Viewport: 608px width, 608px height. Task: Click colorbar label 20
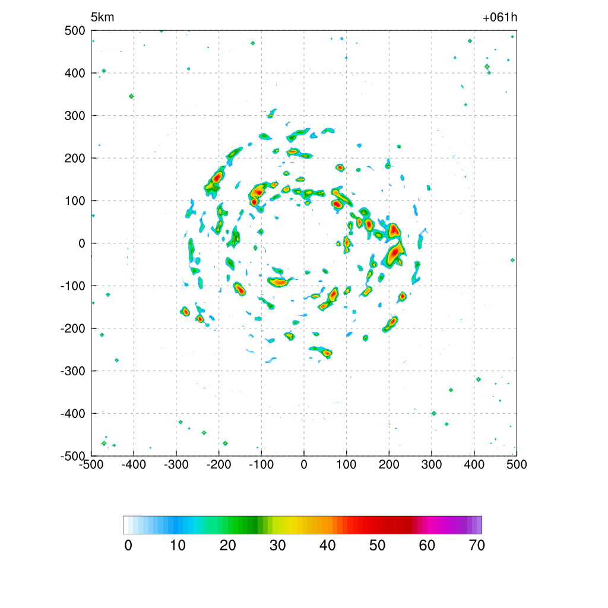(x=228, y=546)
